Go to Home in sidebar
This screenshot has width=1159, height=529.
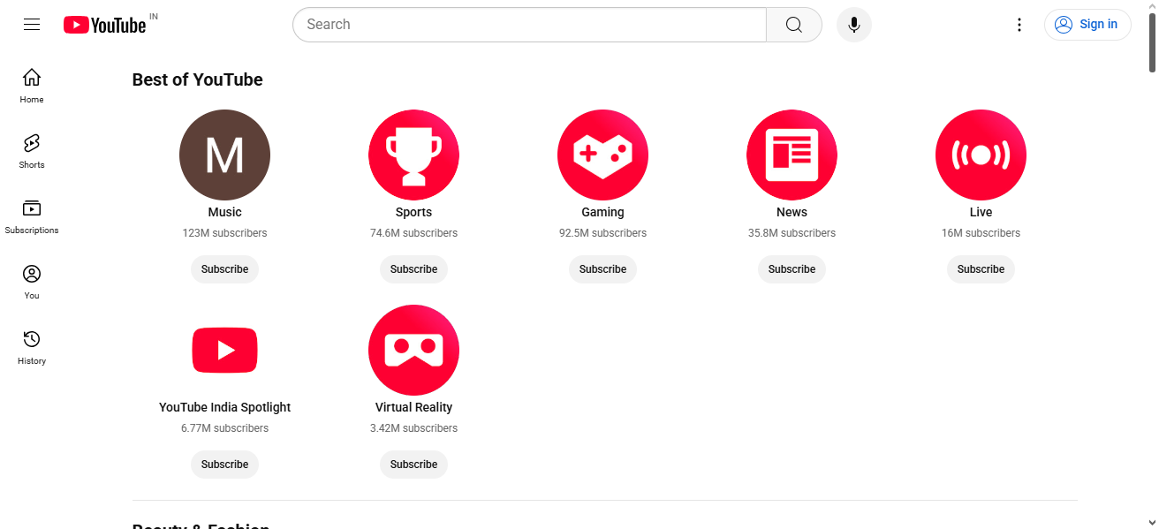(32, 86)
